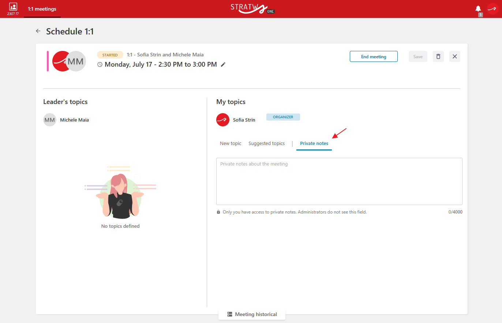Image resolution: width=502 pixels, height=323 pixels.
Task: Click the meeting title '1:1 - Sofia Strin and Michele Maia'
Action: click(x=165, y=55)
